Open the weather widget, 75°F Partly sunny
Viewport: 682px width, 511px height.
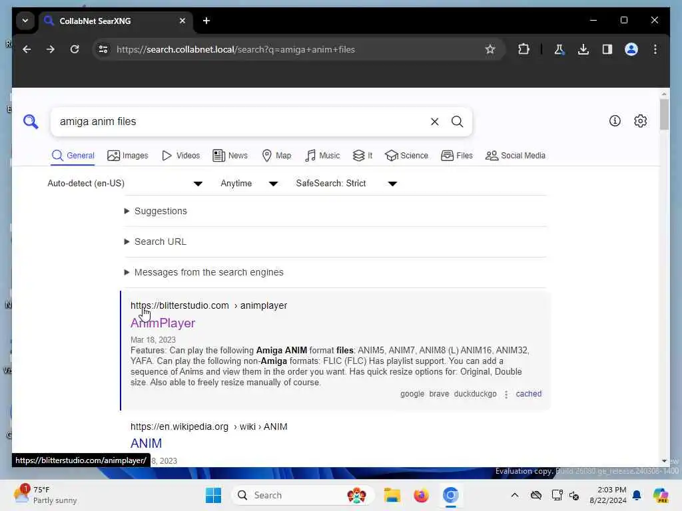click(45, 495)
